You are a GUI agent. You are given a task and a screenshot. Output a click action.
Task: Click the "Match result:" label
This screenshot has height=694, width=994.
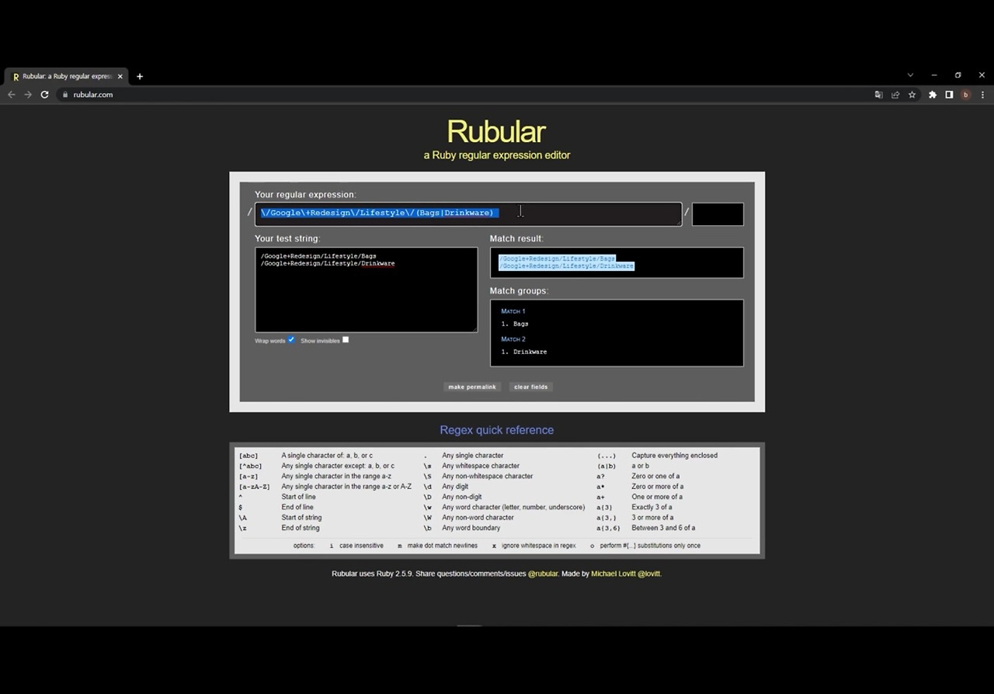tap(516, 238)
